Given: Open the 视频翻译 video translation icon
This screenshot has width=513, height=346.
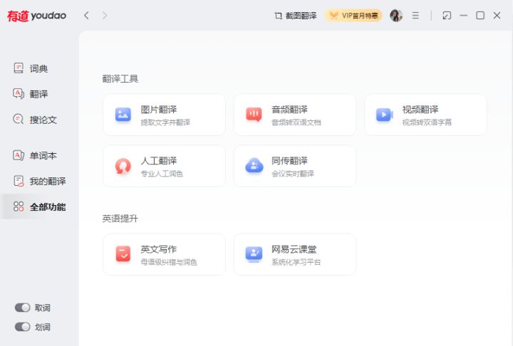Looking at the screenshot, I should (385, 115).
